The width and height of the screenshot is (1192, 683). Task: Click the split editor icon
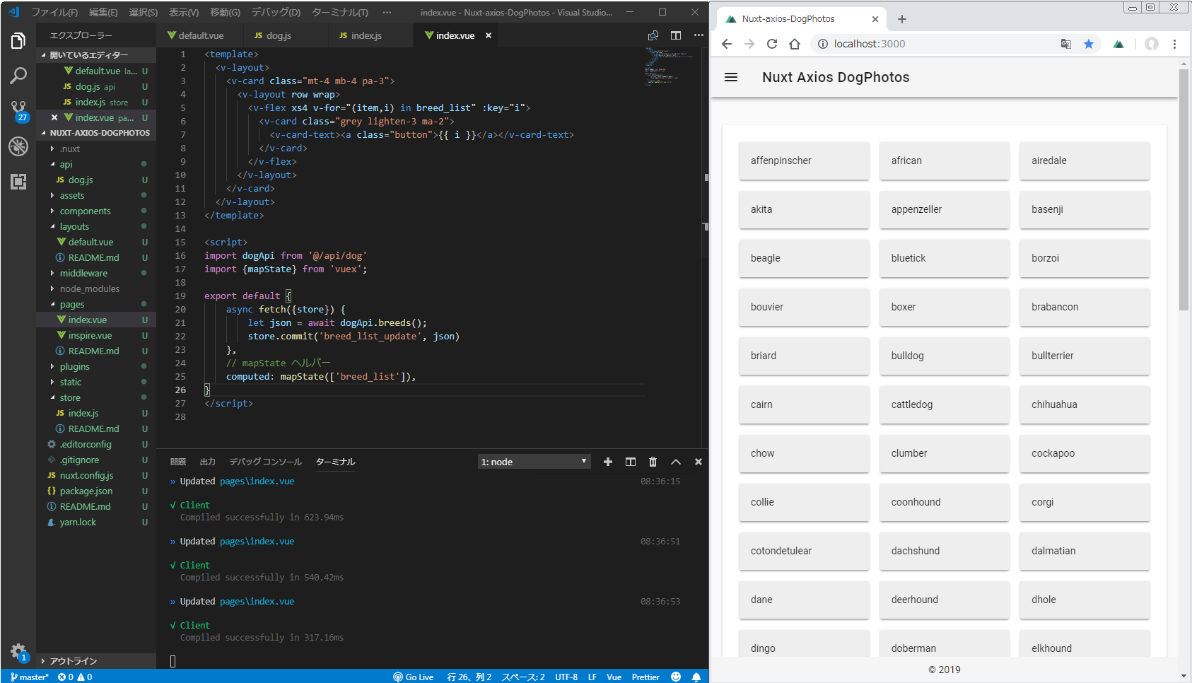[676, 35]
